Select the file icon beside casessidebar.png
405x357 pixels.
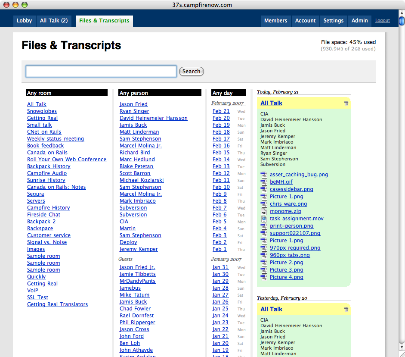264,189
